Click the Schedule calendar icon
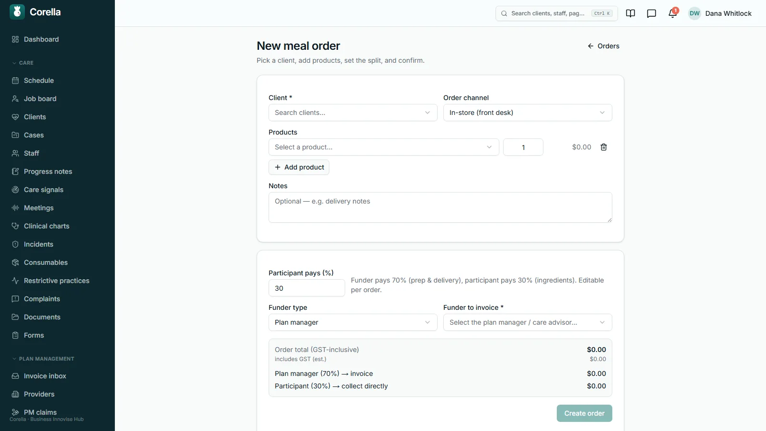Viewport: 766px width, 431px height. pyautogui.click(x=15, y=80)
